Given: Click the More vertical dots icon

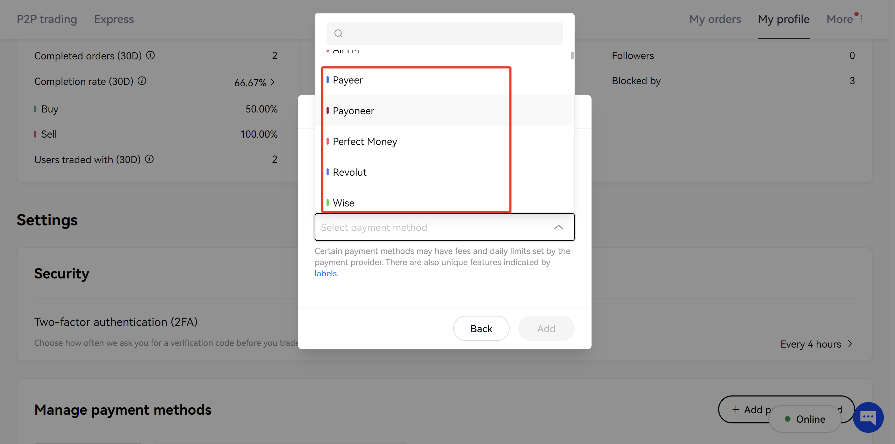Looking at the screenshot, I should (x=861, y=19).
